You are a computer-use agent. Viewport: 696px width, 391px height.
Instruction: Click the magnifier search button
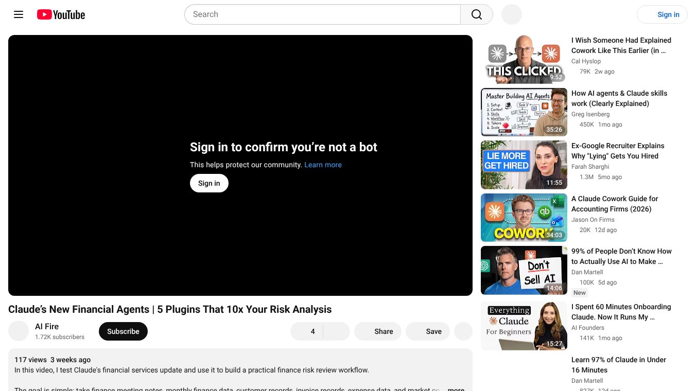(x=477, y=14)
